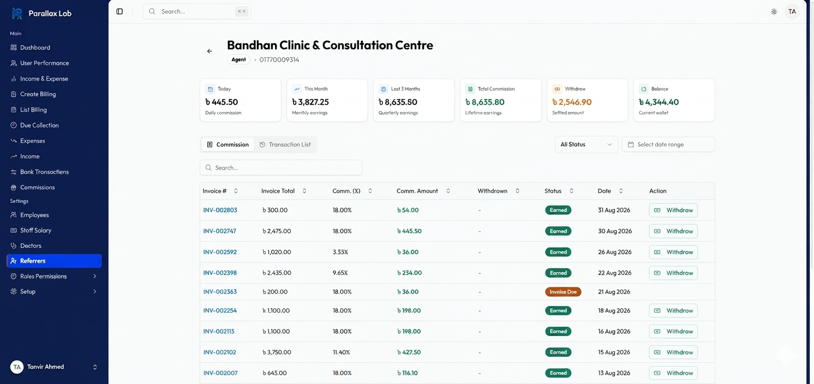The image size is (814, 384).
Task: Click the Referrers sidebar icon
Action: tap(14, 261)
